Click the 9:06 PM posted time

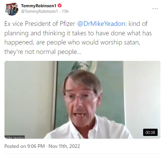36,146
